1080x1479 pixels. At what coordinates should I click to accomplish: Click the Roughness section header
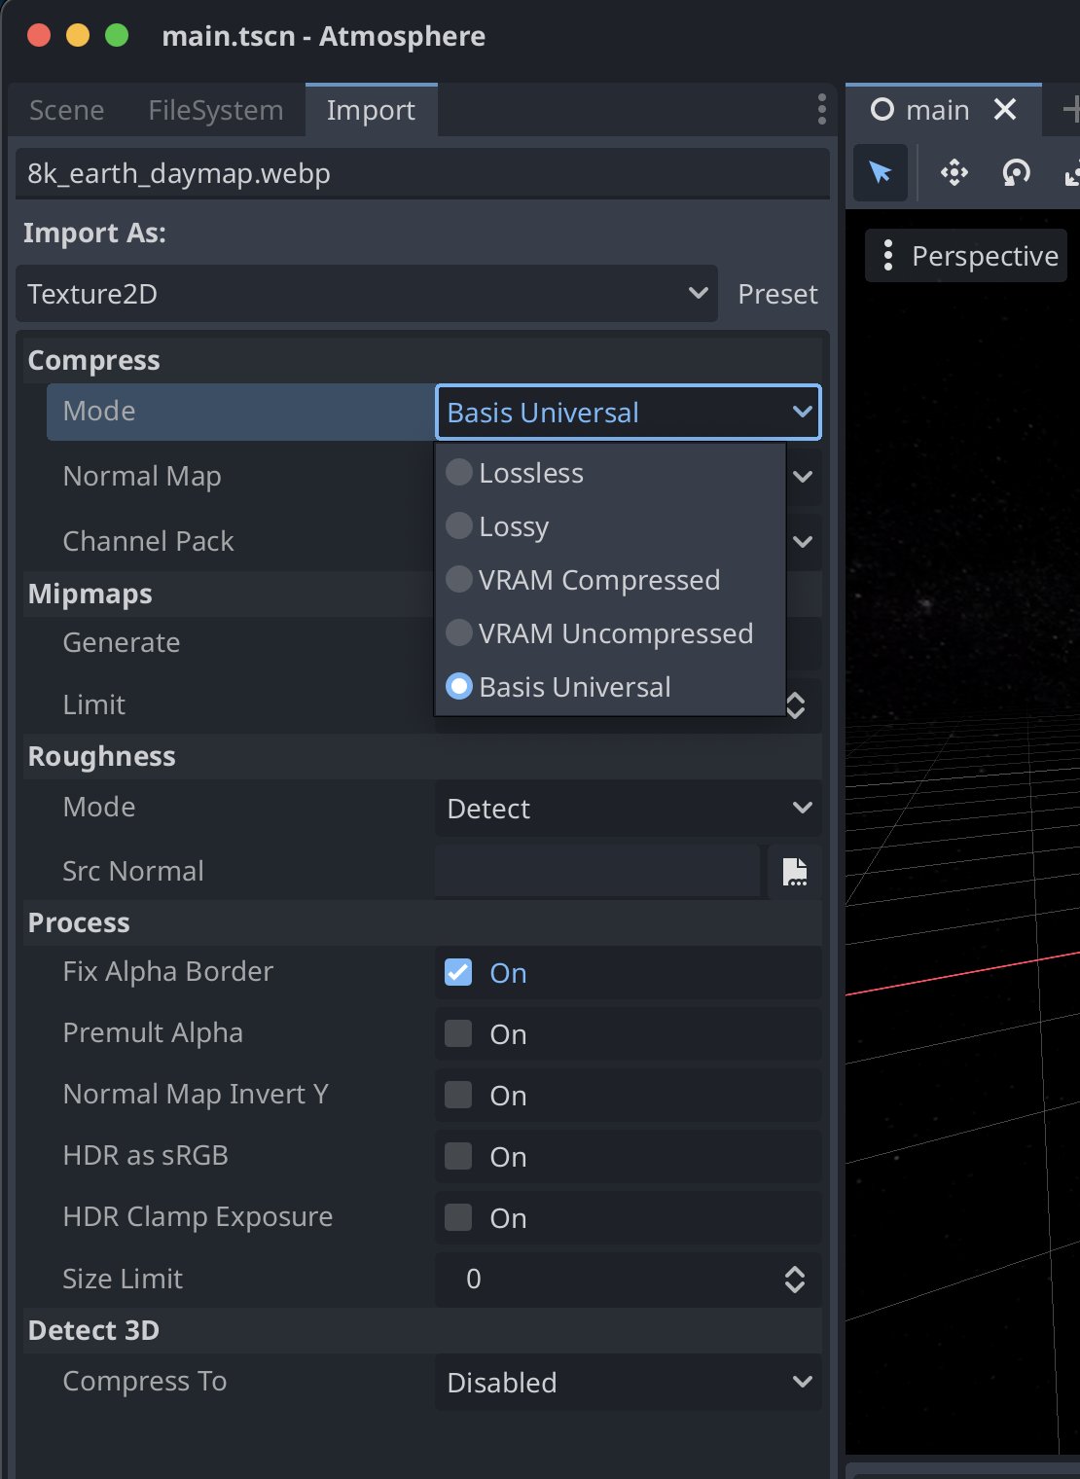pyautogui.click(x=422, y=756)
